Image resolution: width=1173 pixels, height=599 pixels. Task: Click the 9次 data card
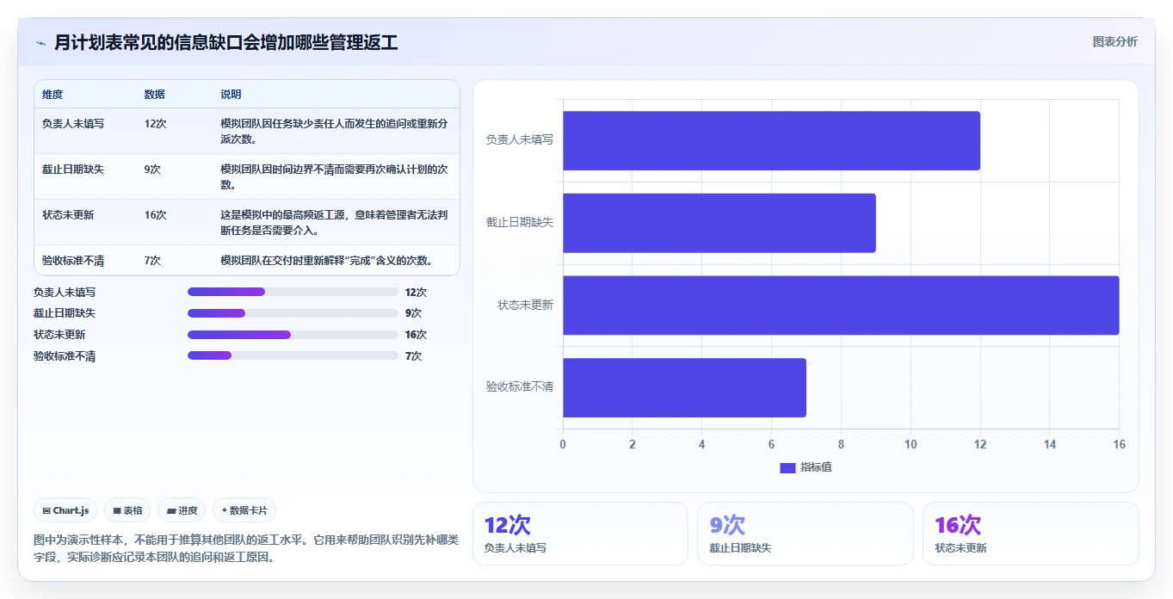click(805, 534)
